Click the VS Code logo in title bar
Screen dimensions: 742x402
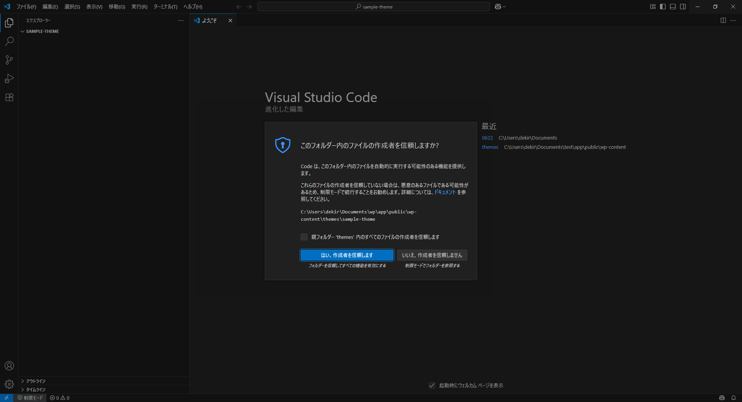pos(7,7)
